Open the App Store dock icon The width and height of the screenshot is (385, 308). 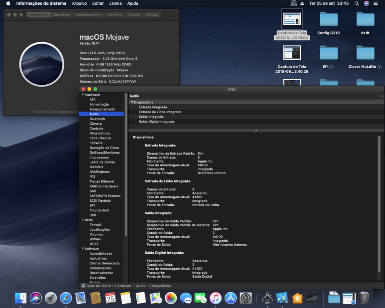click(231, 298)
